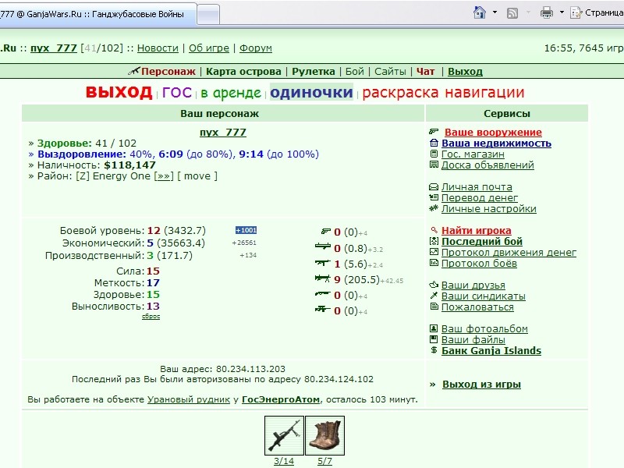Open the Форум link
This screenshot has height=468, width=624.
[256, 48]
